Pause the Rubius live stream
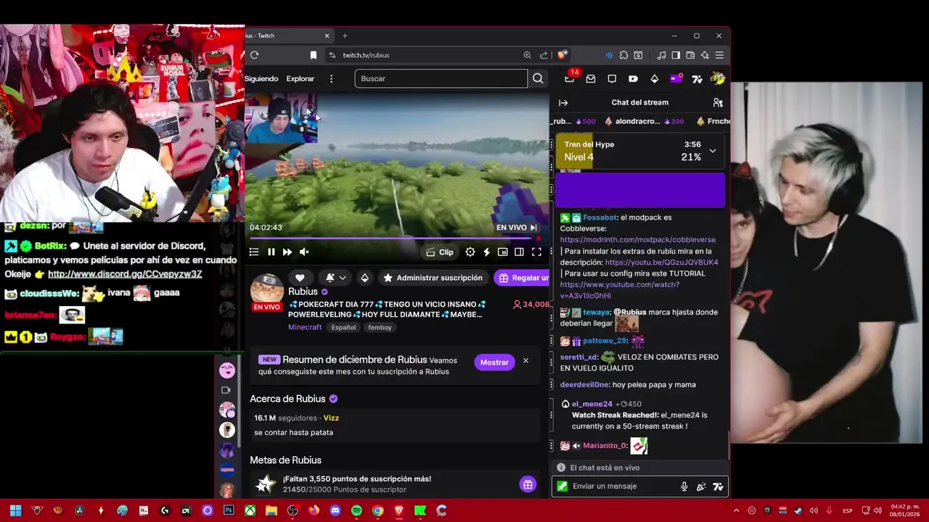 (271, 252)
